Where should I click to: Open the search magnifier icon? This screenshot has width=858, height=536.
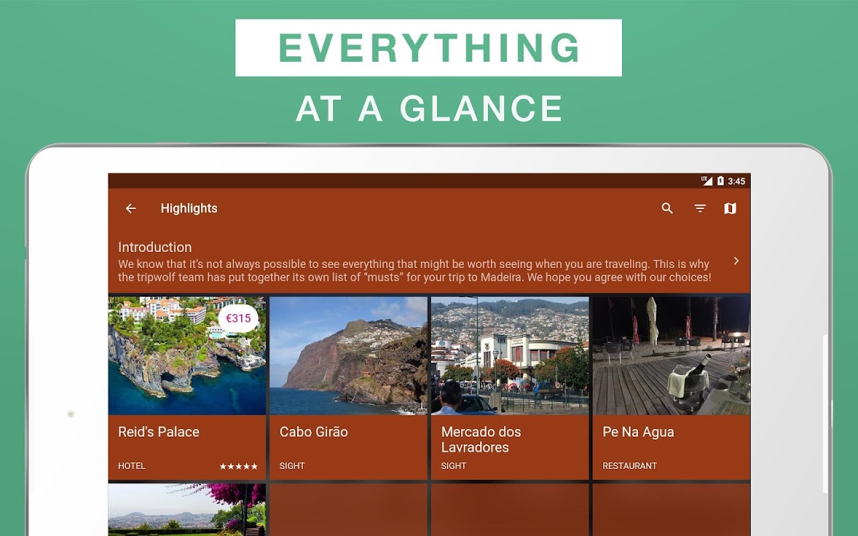click(x=667, y=208)
